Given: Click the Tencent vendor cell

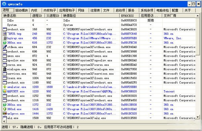Looking at the screenshot, I should click(x=169, y=91).
